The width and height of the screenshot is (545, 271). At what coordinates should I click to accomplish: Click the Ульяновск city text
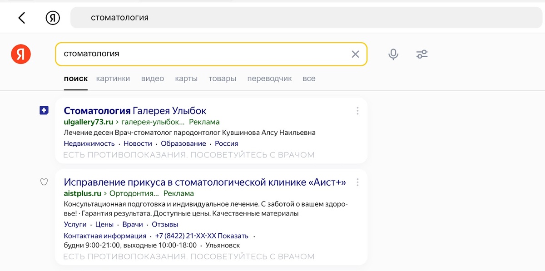pyautogui.click(x=223, y=246)
